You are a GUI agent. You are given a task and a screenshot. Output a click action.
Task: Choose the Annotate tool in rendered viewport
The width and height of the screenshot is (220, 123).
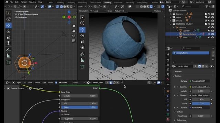coord(82,54)
